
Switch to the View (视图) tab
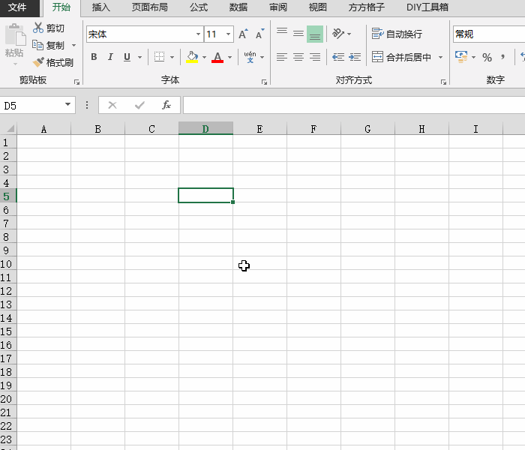[x=318, y=7]
